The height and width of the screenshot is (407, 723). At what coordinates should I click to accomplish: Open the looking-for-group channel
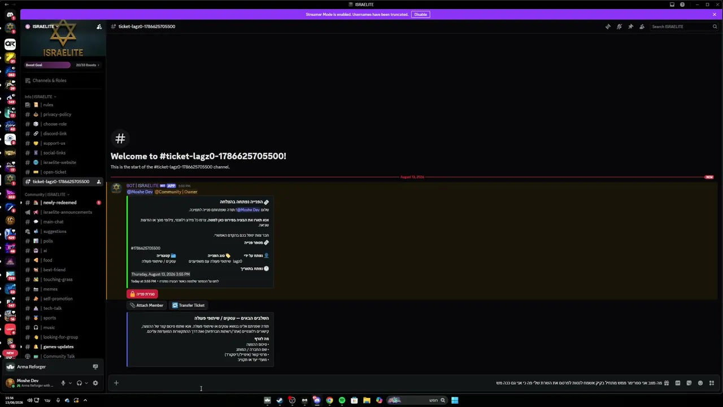63,337
